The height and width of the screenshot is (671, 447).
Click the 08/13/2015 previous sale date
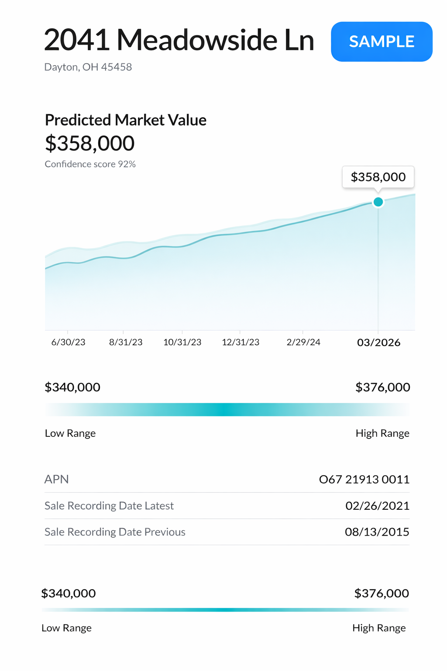tap(377, 532)
